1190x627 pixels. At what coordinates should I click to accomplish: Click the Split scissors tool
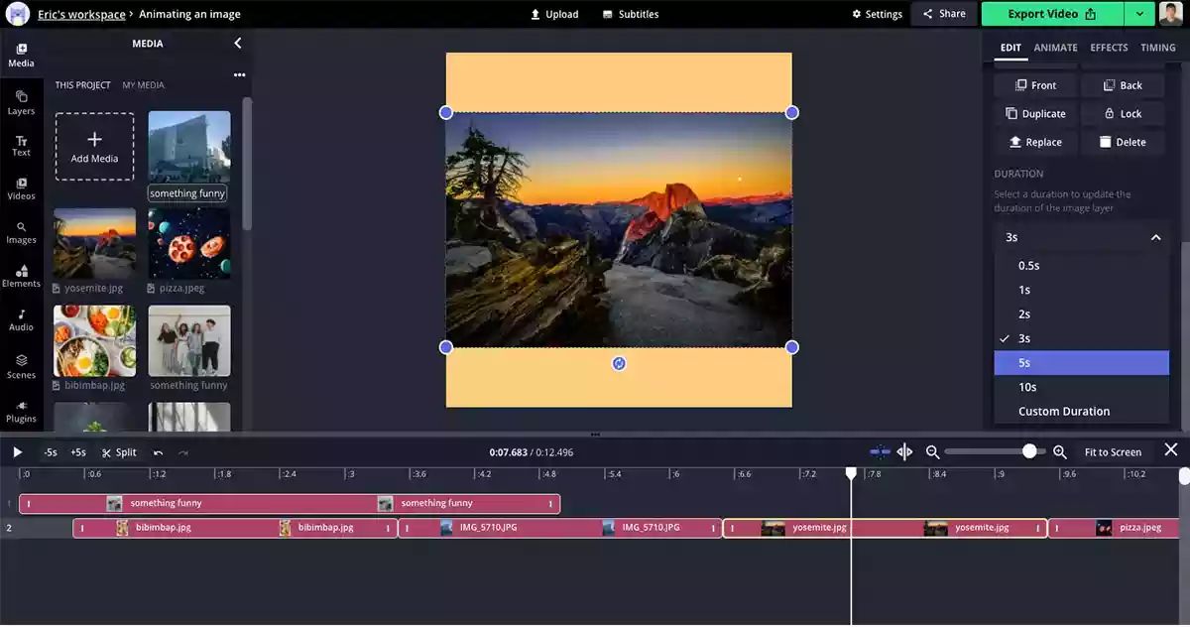pyautogui.click(x=119, y=452)
